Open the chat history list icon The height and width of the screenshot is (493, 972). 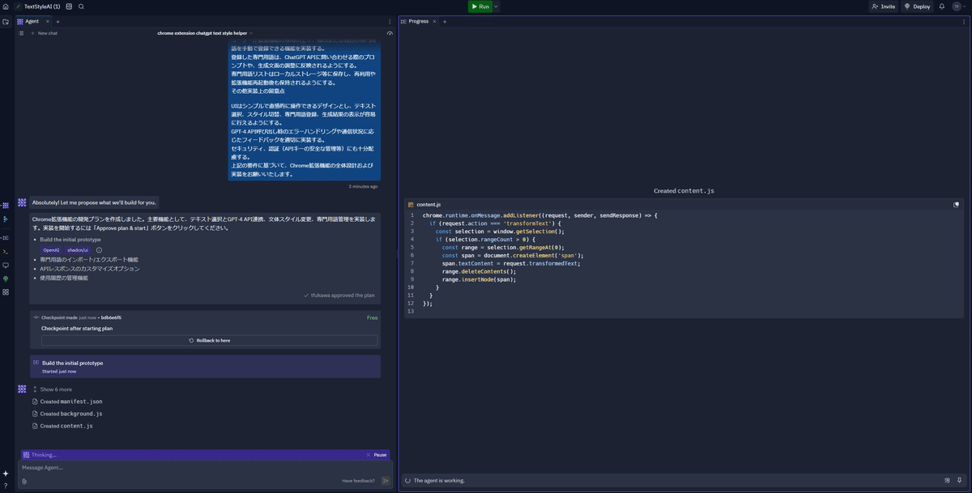(21, 33)
